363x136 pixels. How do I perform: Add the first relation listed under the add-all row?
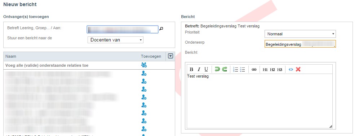click(144, 74)
